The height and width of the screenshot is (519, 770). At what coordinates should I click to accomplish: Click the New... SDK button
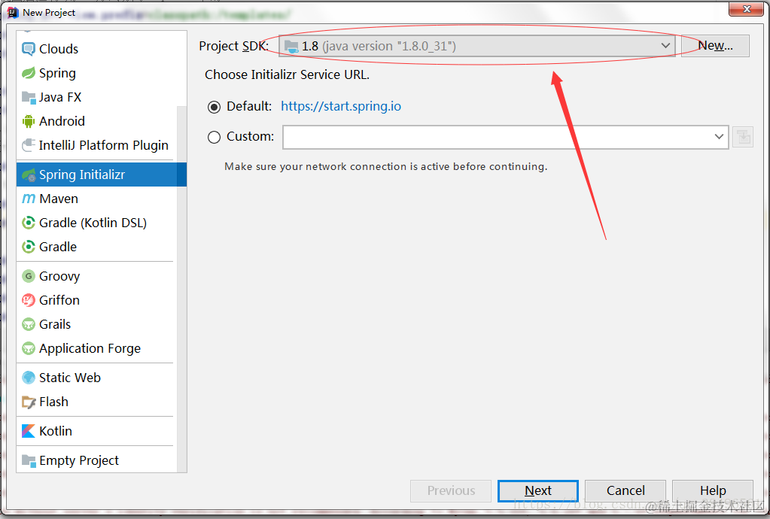pyautogui.click(x=715, y=46)
